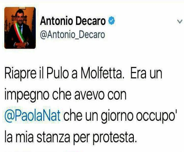
Task: Click the words 'Era un' in the first line
Action: [x=146, y=73]
